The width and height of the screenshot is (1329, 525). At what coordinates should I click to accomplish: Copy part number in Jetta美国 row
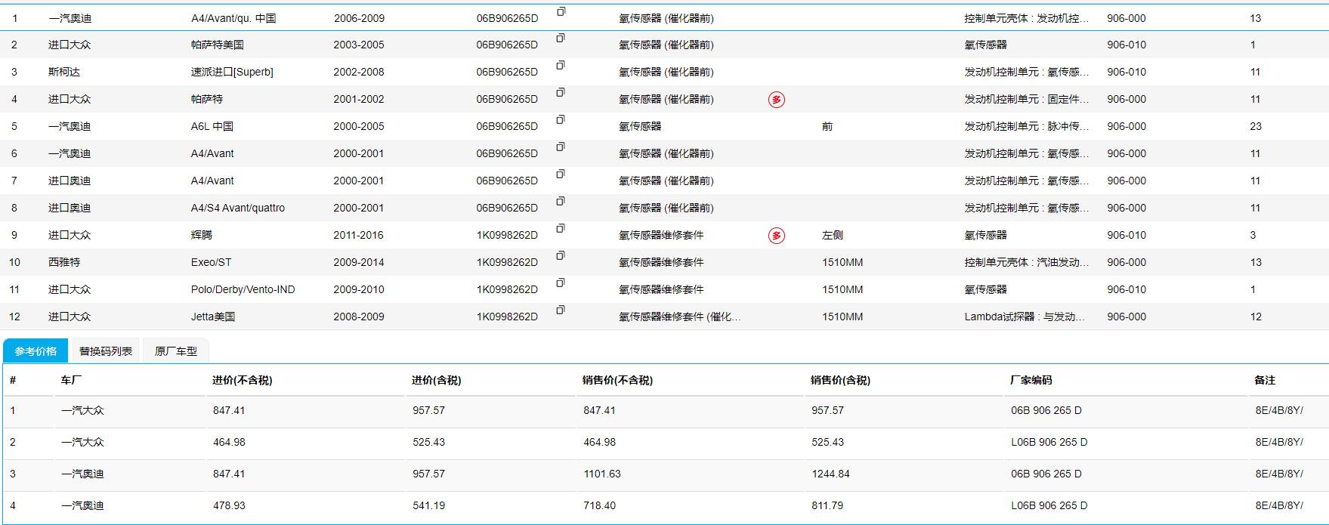tap(561, 310)
